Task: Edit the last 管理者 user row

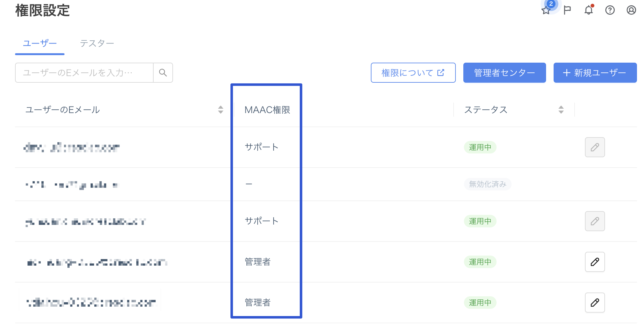Action: point(595,303)
